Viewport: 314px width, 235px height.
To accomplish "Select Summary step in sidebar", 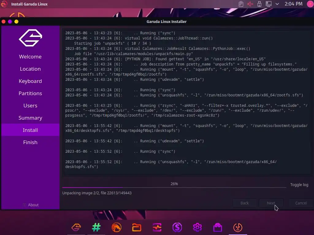I will tap(30, 118).
